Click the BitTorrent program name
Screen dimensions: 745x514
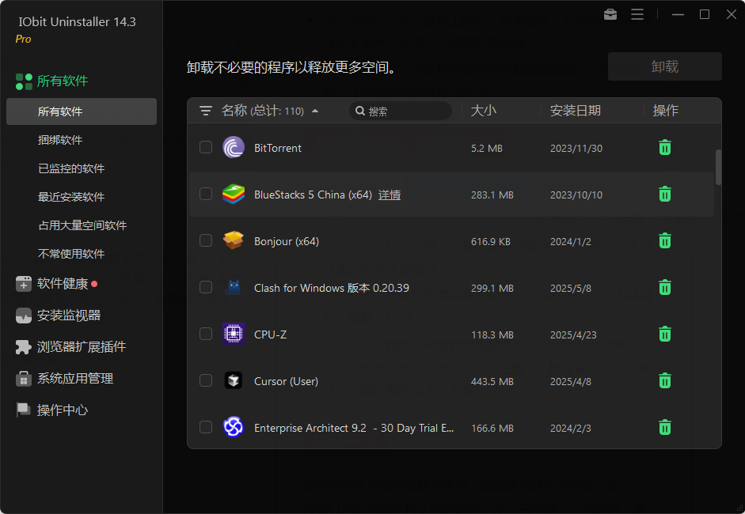277,148
